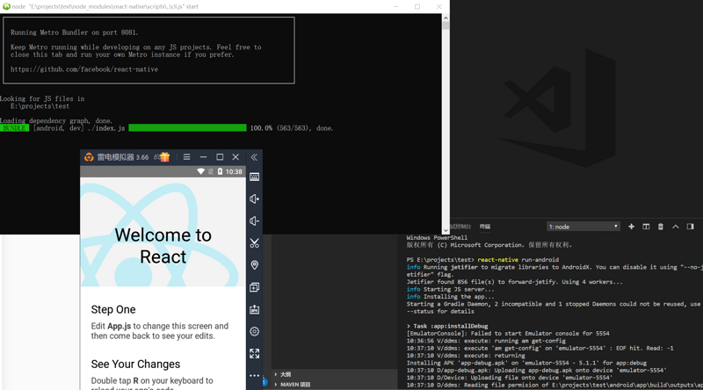Click the battery icon in Android status bar
The height and width of the screenshot is (390, 703).
click(220, 171)
